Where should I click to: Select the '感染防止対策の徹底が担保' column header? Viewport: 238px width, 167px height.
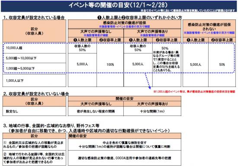point(125,24)
